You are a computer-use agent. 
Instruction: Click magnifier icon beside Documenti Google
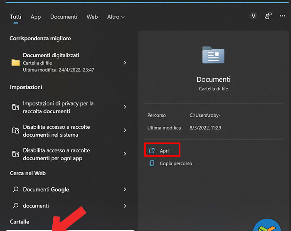tap(16, 189)
